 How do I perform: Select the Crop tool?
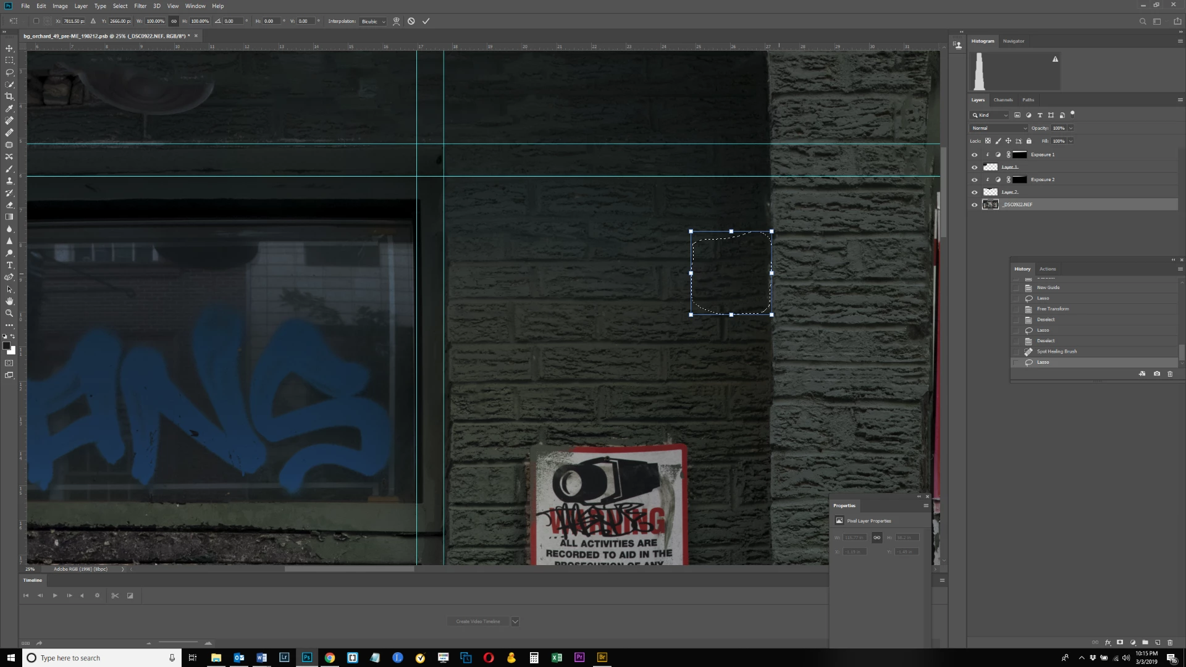pos(9,96)
